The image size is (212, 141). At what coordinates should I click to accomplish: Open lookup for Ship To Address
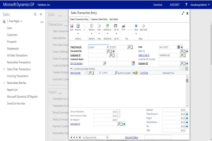coord(104,63)
